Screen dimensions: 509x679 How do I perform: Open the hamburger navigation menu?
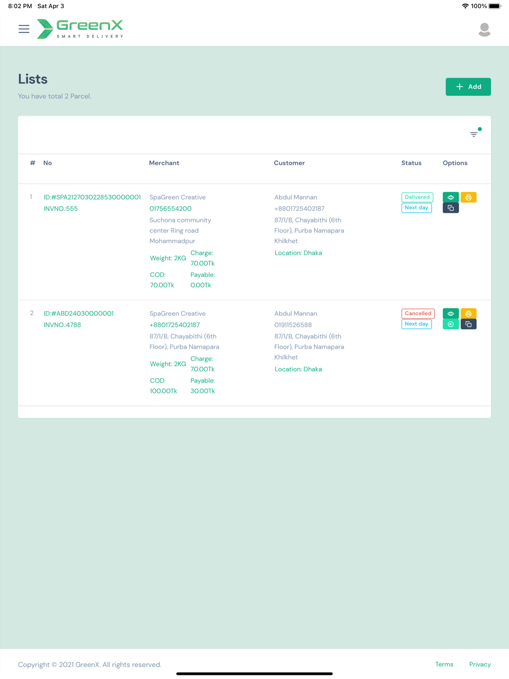(24, 29)
